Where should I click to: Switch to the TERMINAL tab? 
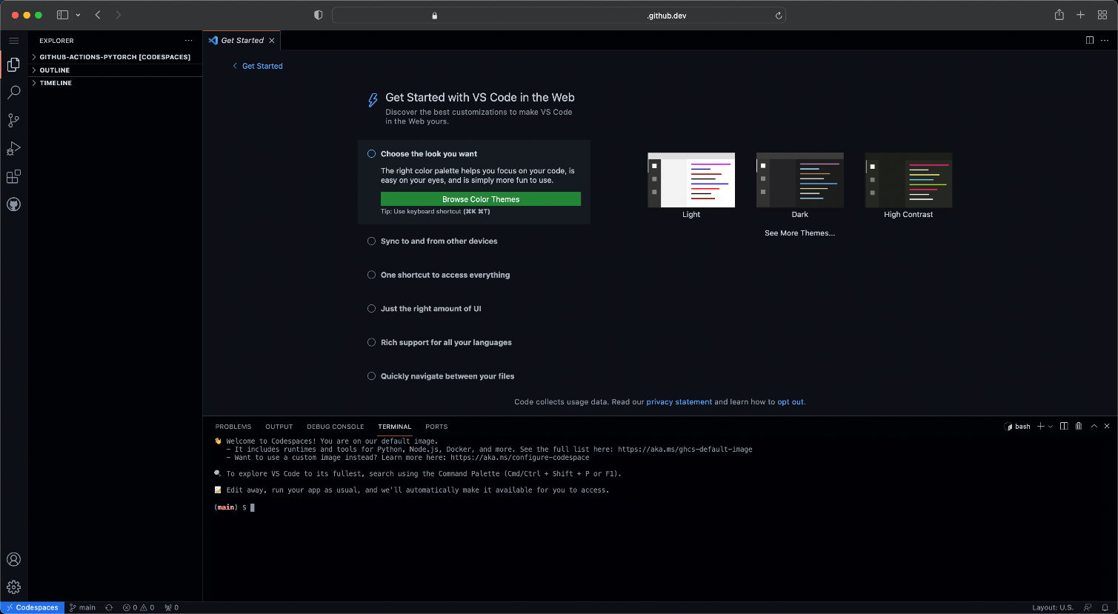(x=394, y=427)
